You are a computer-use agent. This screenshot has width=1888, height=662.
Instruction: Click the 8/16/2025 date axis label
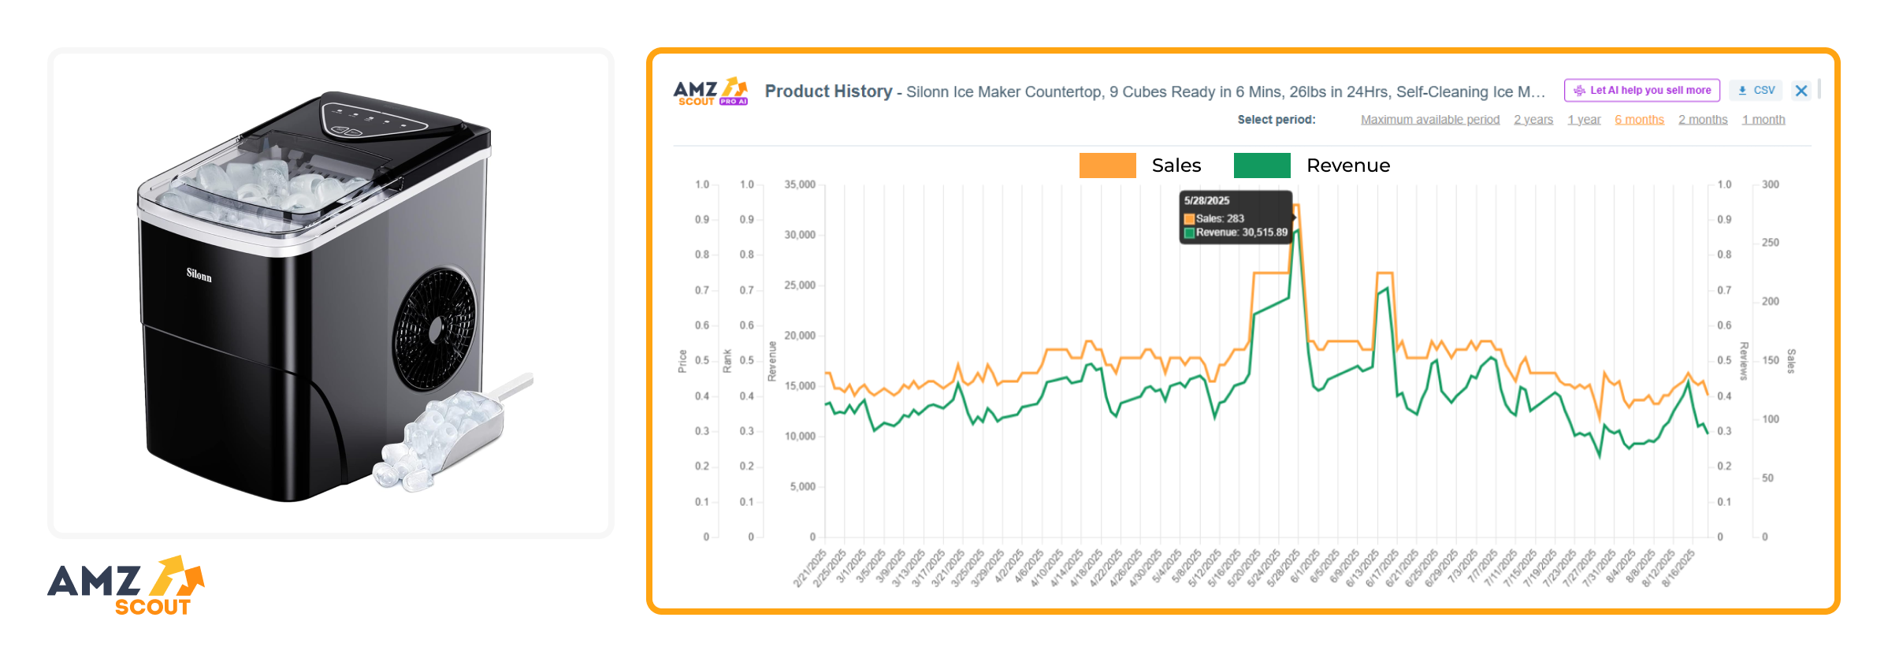point(1678,569)
